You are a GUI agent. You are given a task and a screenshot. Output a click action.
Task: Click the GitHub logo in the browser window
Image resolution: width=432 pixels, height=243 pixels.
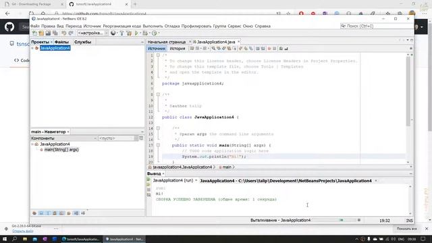tap(9, 27)
